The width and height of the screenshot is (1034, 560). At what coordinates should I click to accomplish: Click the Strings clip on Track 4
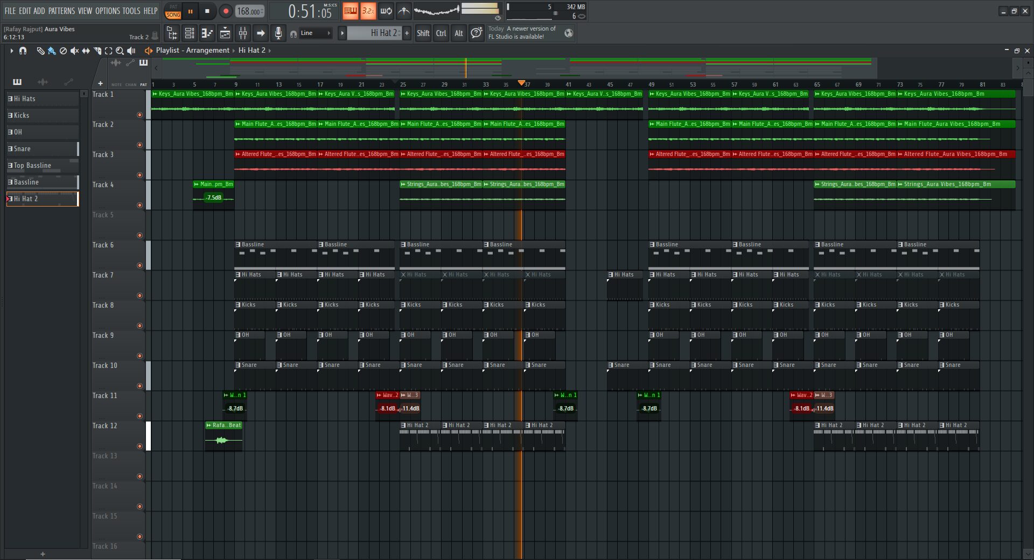pos(441,185)
